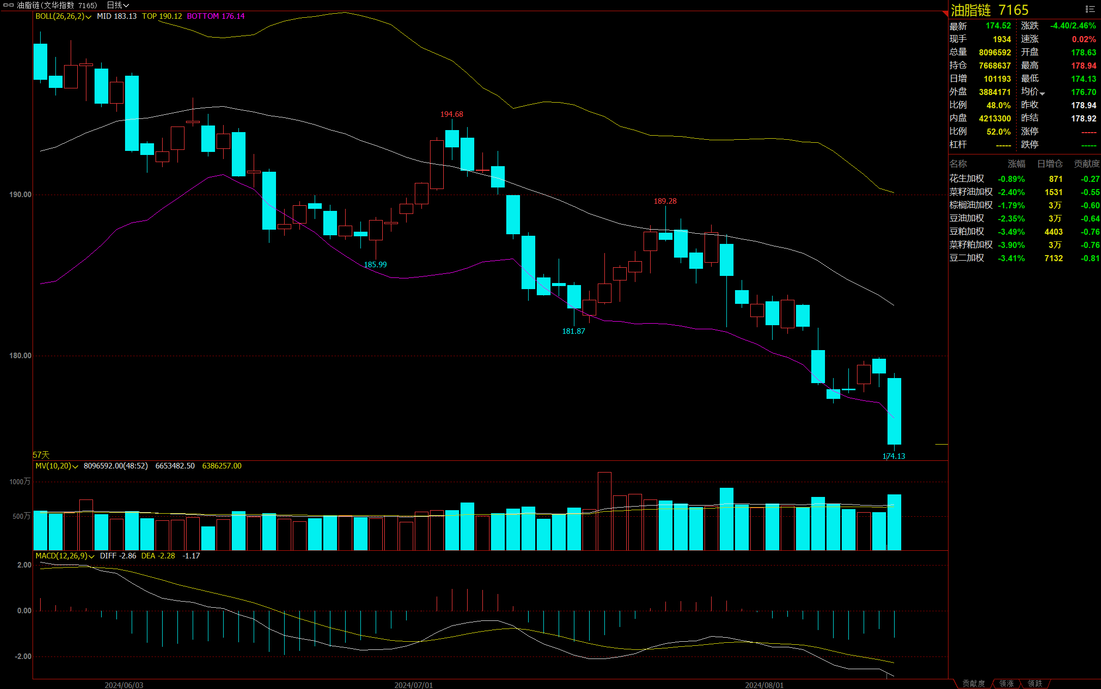Image resolution: width=1101 pixels, height=689 pixels.
Task: Click the 日增 value 101193
Action: click(x=997, y=79)
